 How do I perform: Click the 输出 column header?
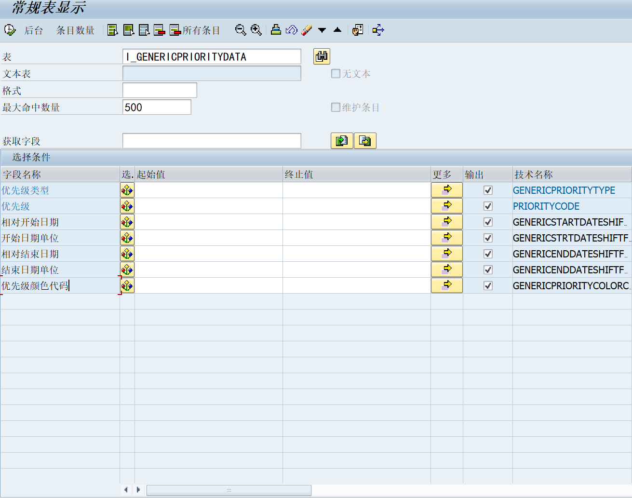[x=488, y=174]
